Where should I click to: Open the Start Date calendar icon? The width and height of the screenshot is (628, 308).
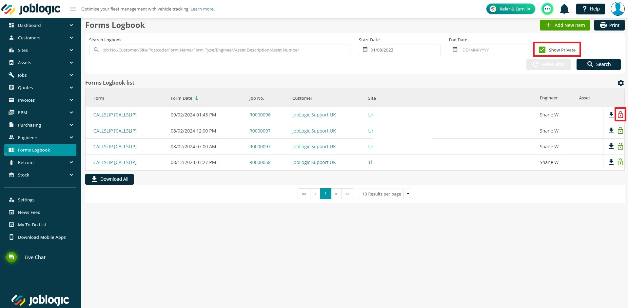click(365, 50)
